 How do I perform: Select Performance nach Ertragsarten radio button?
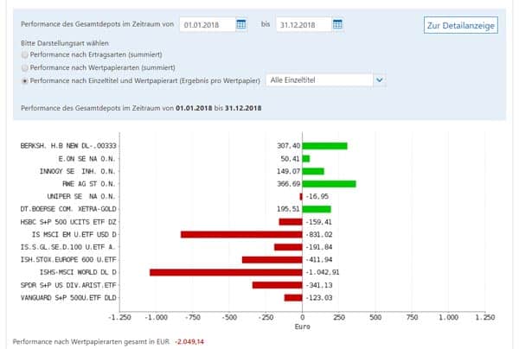(x=25, y=55)
